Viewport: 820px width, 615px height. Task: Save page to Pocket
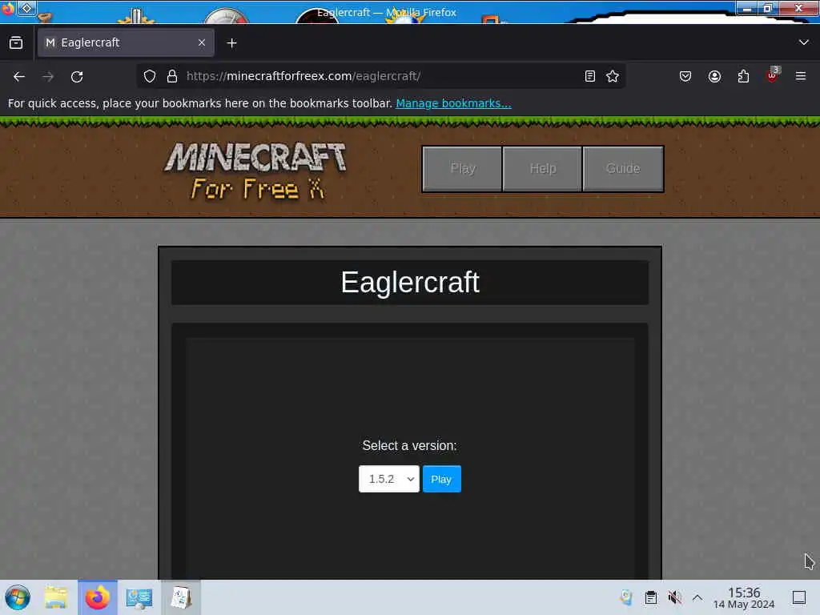pos(685,76)
